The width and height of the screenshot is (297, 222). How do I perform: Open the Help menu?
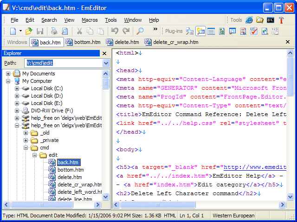154,20
